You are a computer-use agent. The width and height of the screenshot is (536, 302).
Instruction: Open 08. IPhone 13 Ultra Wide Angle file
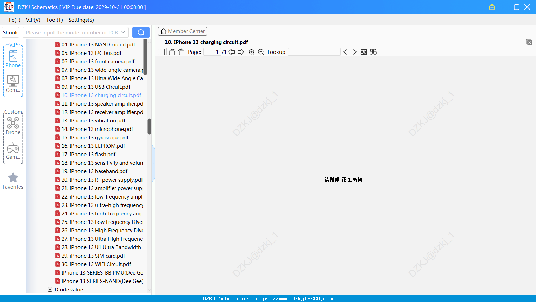102,78
